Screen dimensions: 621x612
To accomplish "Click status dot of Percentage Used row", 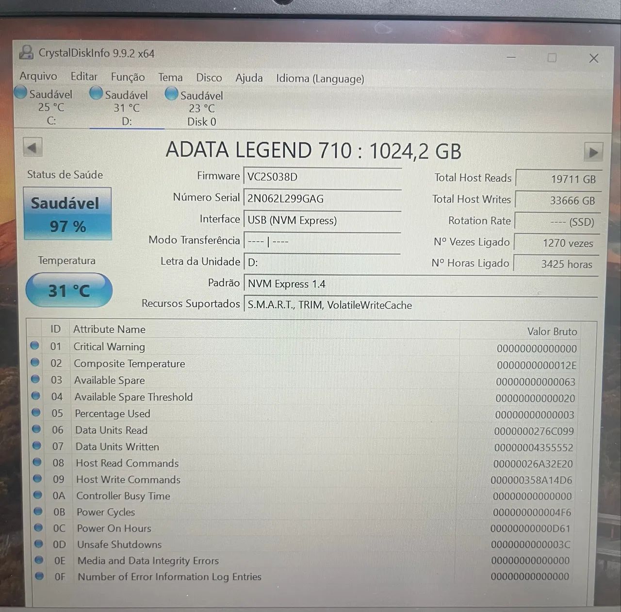I will [x=36, y=412].
